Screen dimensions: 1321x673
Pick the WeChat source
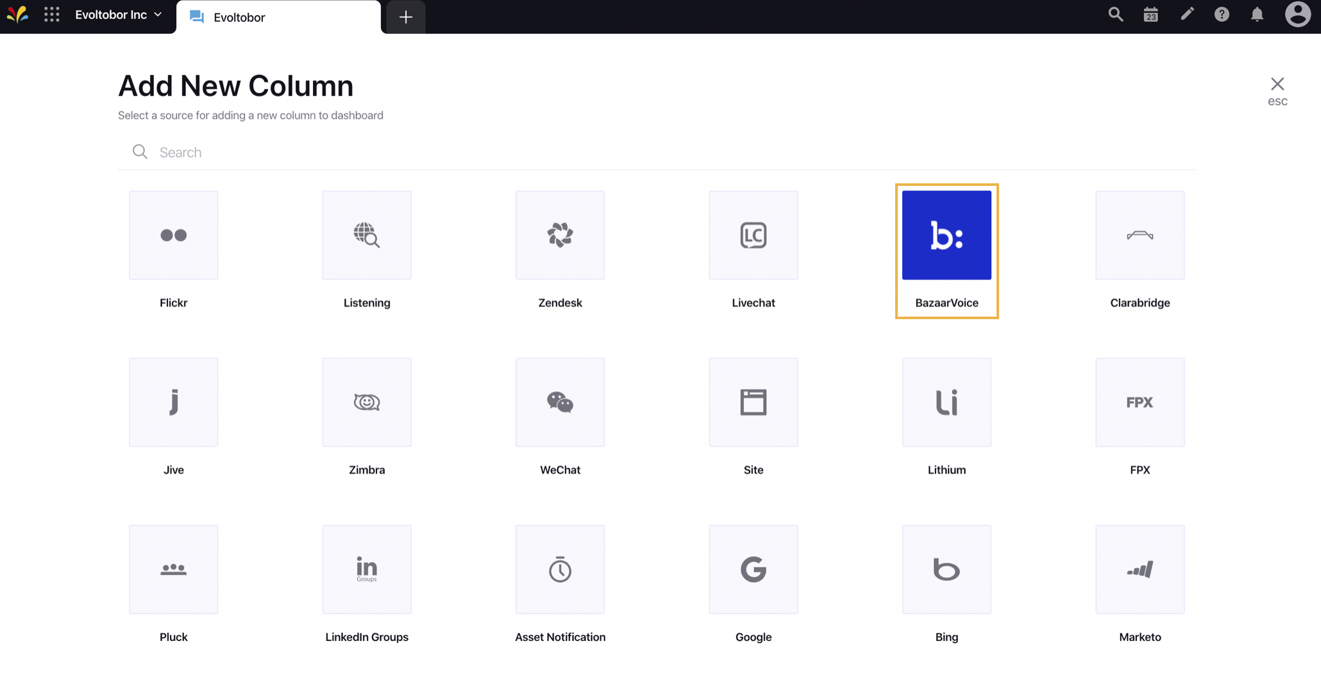(559, 402)
